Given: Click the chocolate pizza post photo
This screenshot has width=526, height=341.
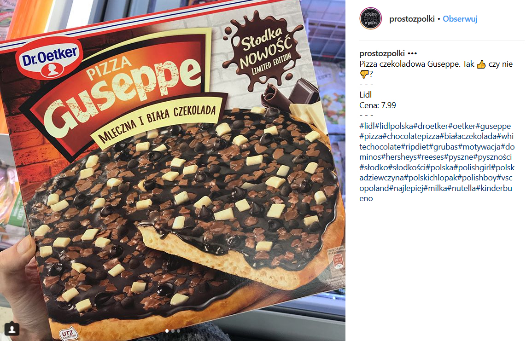Looking at the screenshot, I should click(172, 170).
